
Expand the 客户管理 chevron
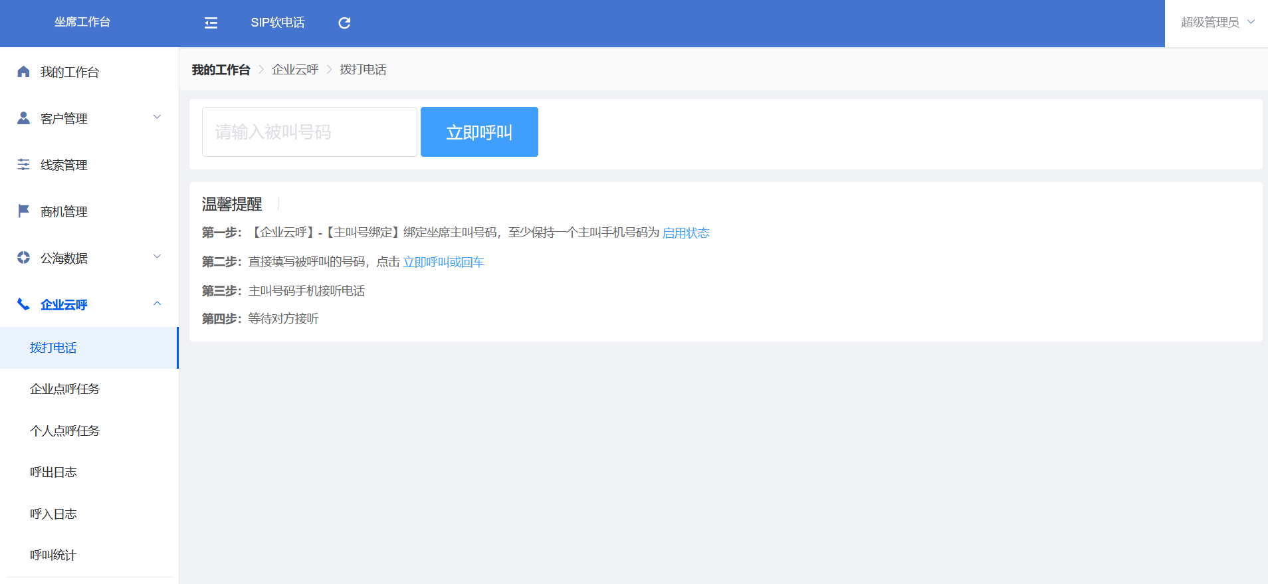[x=158, y=118]
